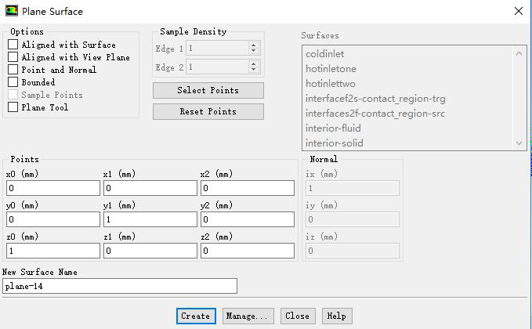
Task: Check the Point and Normal option
Action: (x=13, y=70)
